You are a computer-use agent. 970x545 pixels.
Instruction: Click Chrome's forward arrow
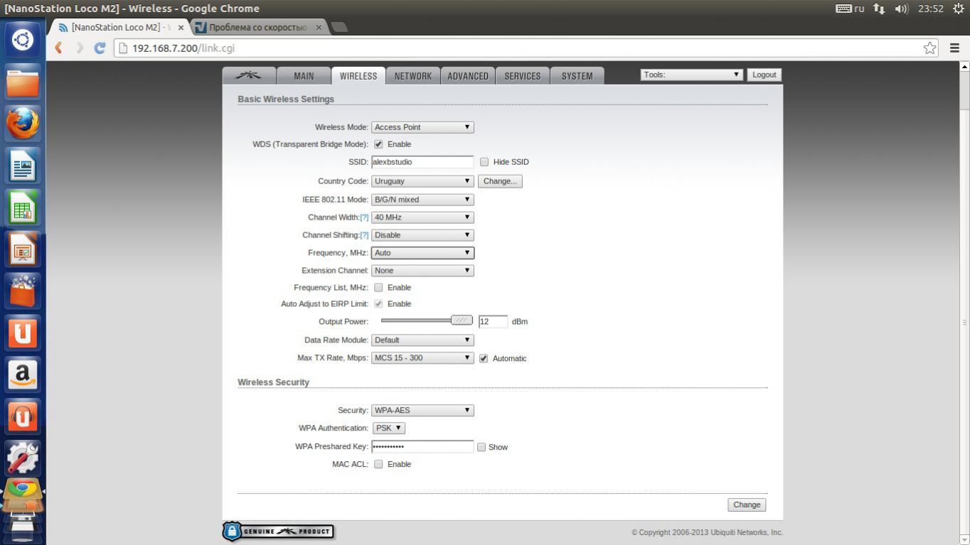[x=80, y=48]
